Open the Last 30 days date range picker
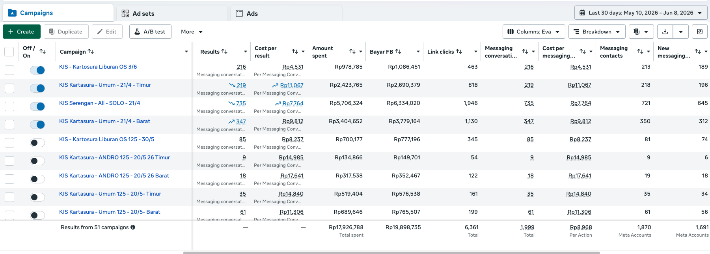 click(641, 13)
